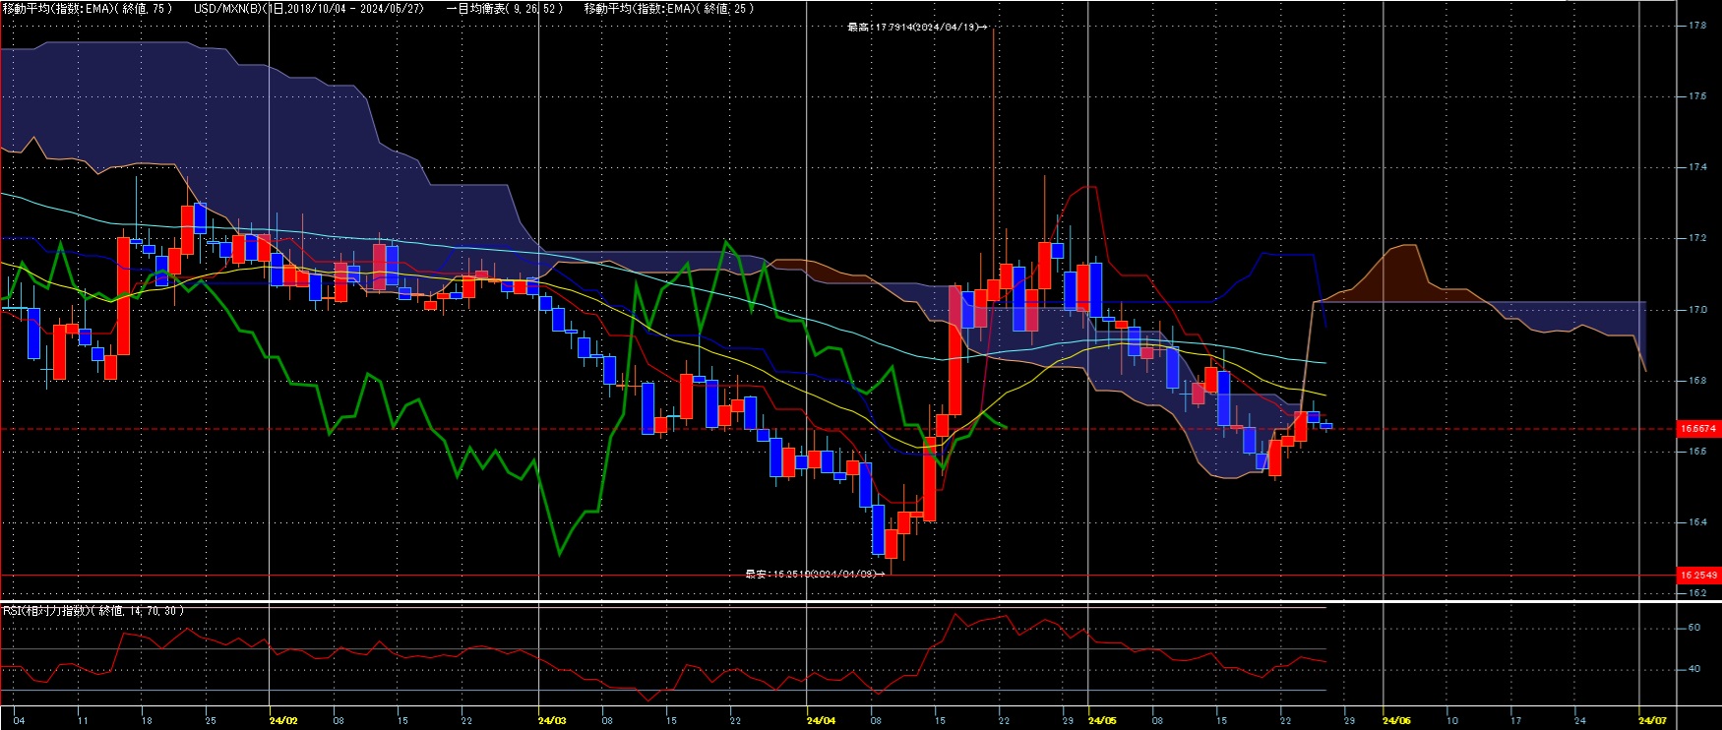Image resolution: width=1722 pixels, height=730 pixels.
Task: Click the RSI axis value 60
Action: 1693,628
